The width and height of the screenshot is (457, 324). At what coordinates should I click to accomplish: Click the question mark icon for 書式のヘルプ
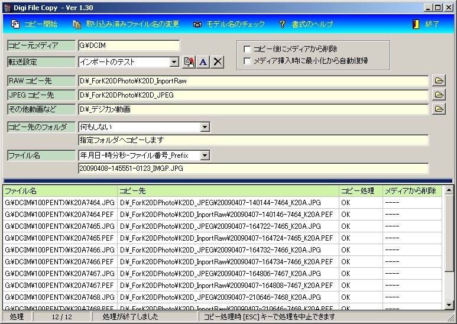click(x=282, y=24)
